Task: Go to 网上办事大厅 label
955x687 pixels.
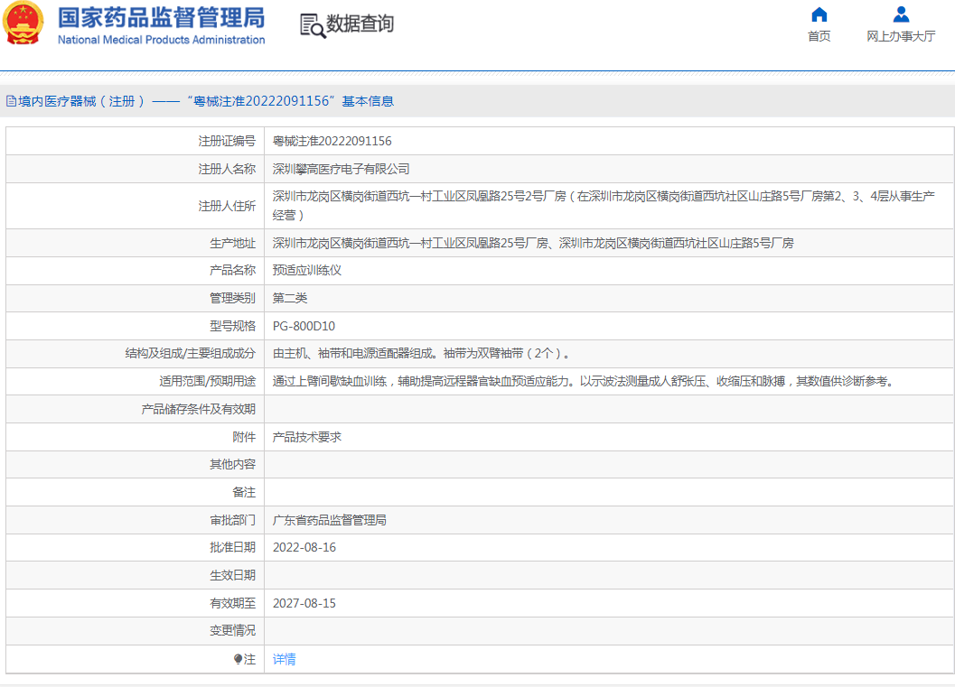Action: pos(900,36)
